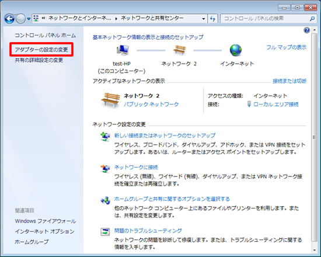Click the bold ネットワーク 2 active network name

[x=141, y=96]
